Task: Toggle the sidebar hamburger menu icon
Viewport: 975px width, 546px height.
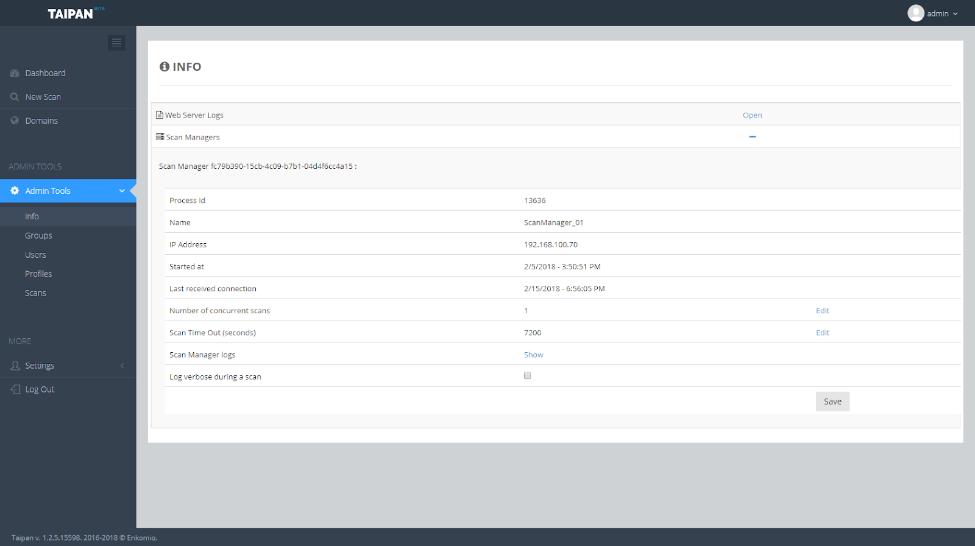Action: (x=116, y=43)
